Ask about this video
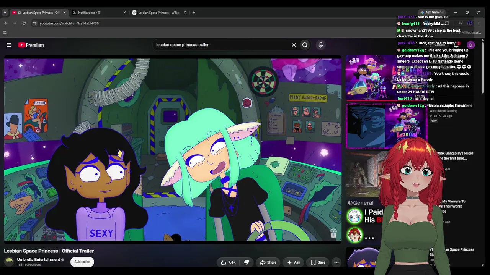 coord(294,262)
